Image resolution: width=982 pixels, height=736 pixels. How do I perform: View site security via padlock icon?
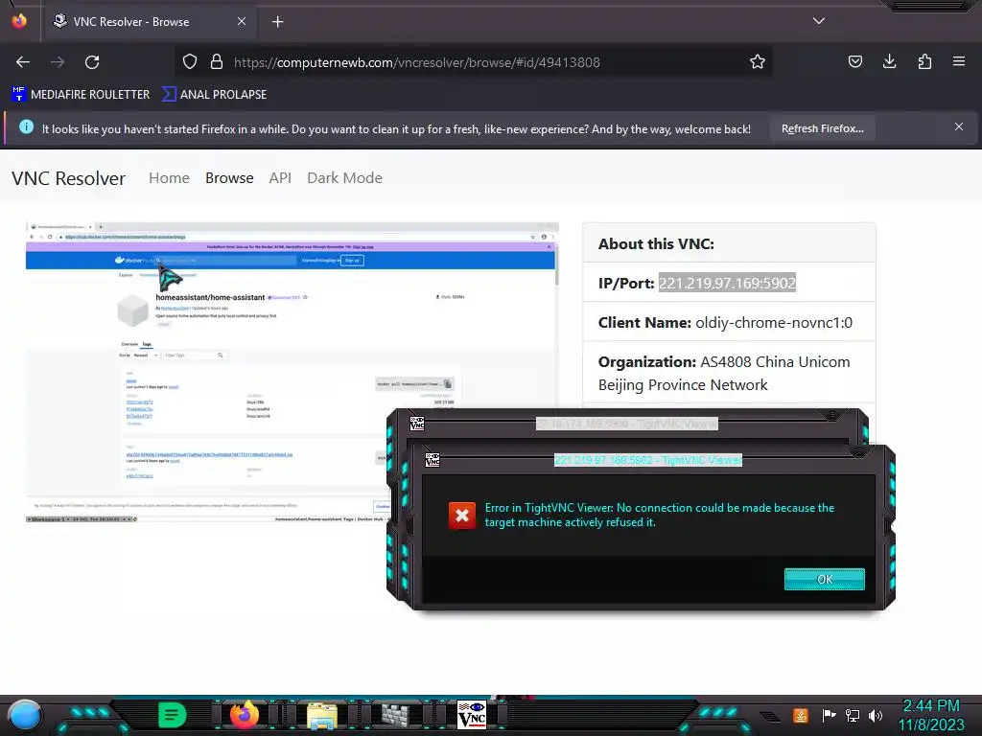click(217, 62)
